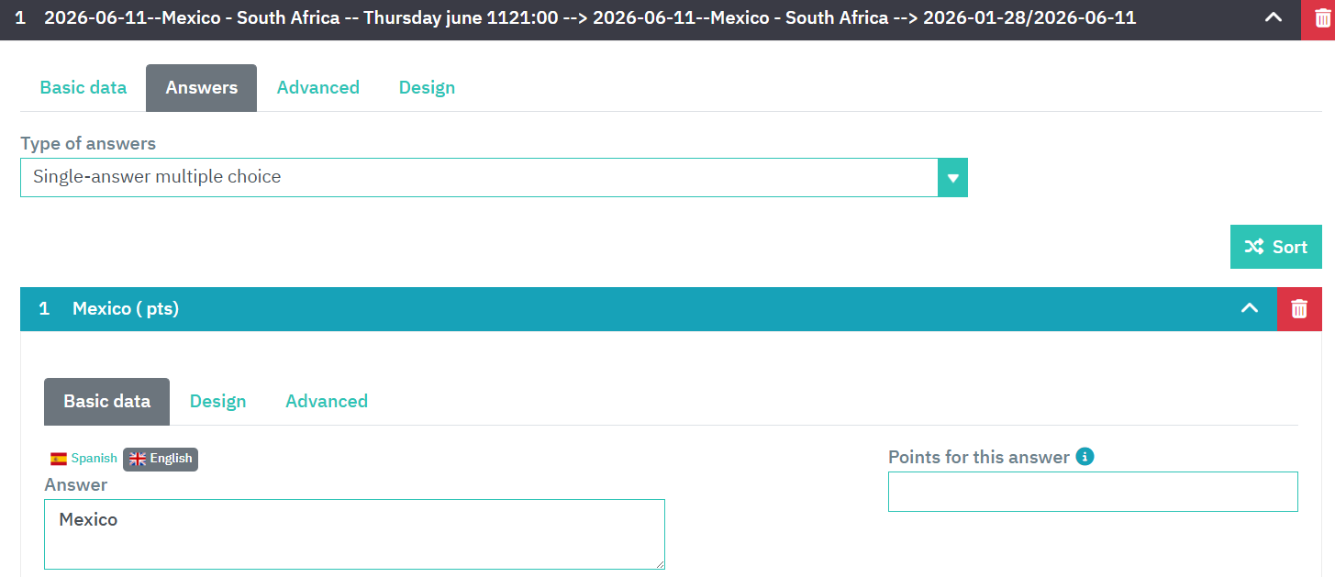
Task: Collapse the Mexico answer panel chevron
Action: (1250, 308)
